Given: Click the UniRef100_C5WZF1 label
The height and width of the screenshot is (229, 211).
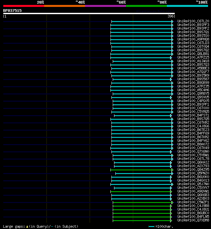Looking at the screenshot, I should click(x=193, y=202).
